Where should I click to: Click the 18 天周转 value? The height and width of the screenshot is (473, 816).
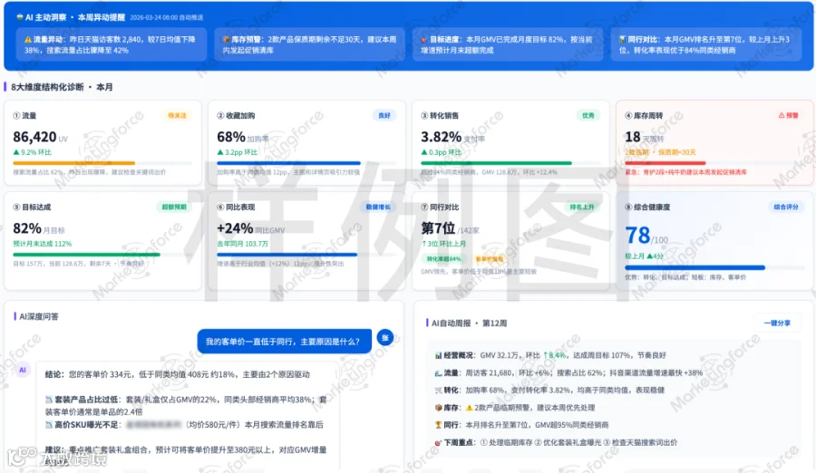pyautogui.click(x=645, y=138)
